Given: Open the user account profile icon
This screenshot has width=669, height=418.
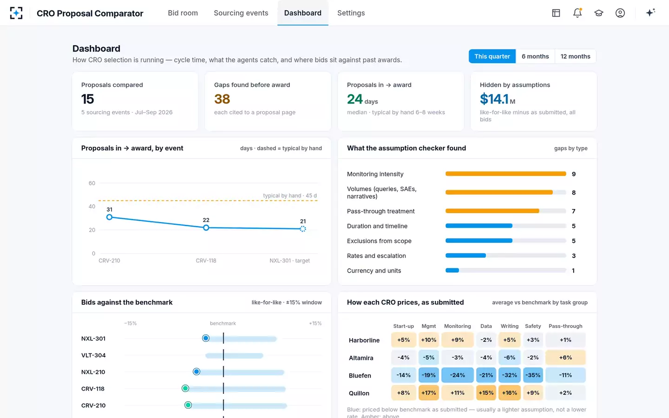Looking at the screenshot, I should (620, 13).
